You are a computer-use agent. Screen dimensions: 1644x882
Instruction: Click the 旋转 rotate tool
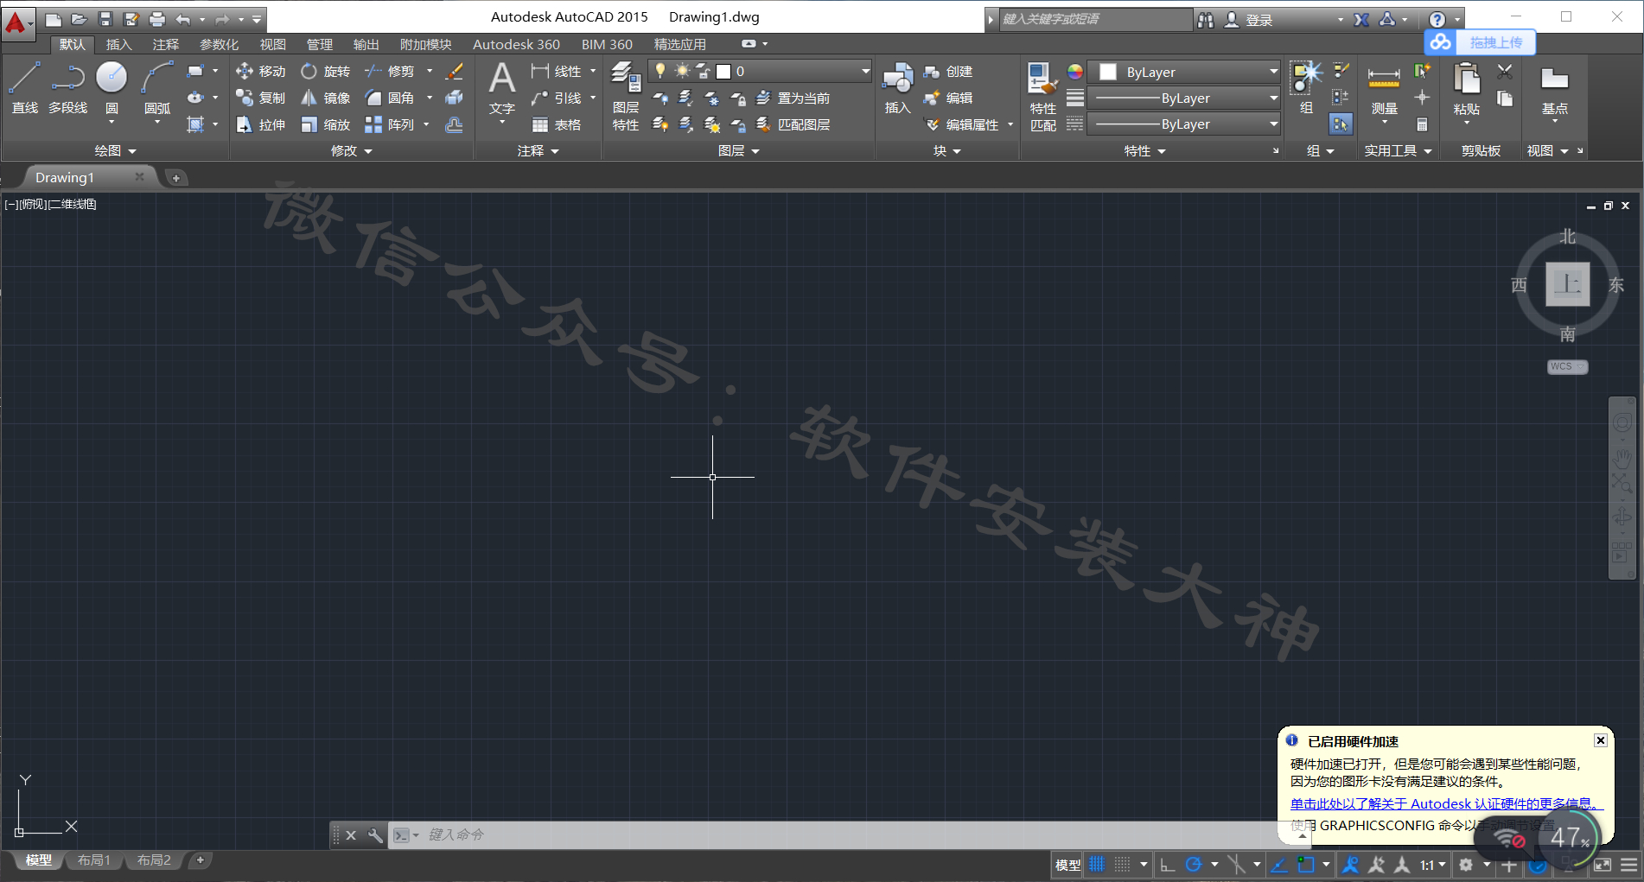click(325, 71)
